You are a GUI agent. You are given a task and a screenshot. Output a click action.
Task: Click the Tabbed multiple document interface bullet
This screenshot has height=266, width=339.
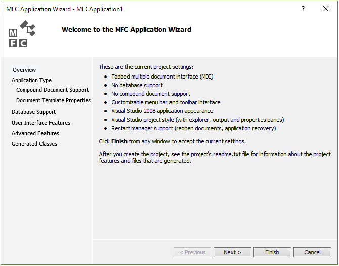pyautogui.click(x=163, y=77)
